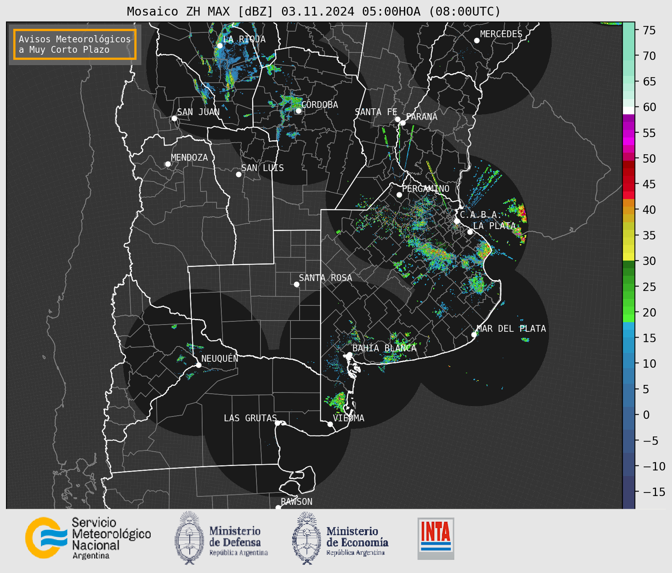Click the PERGAMINO label text

(426, 188)
